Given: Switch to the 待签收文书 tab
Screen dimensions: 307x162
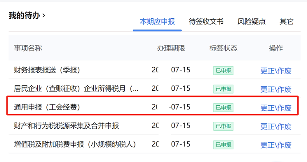Looking at the screenshot, I should [206, 21].
